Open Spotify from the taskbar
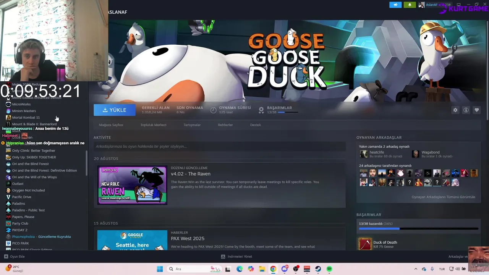 click(x=329, y=269)
